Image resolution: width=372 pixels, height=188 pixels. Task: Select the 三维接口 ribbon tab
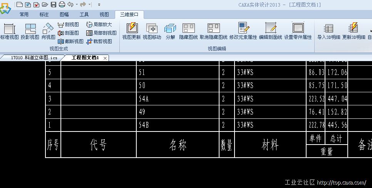(x=129, y=15)
